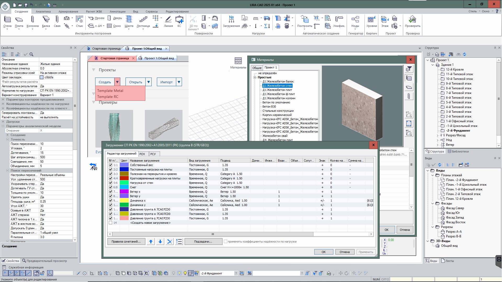Click the Лестница stairs tool
This screenshot has height=282, width=502.
(x=143, y=21)
